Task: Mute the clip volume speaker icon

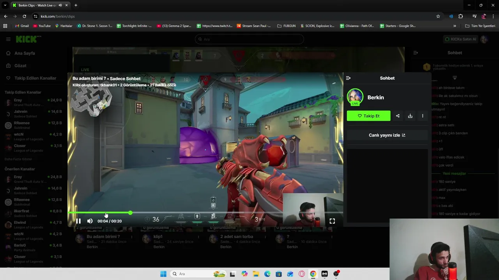Action: coord(90,221)
